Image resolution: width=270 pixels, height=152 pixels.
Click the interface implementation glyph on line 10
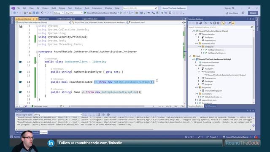(x=20, y=62)
